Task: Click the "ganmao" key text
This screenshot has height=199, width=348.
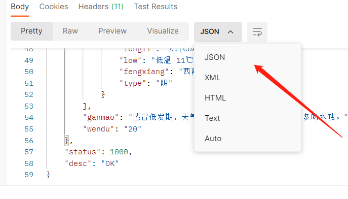Action: (x=101, y=117)
